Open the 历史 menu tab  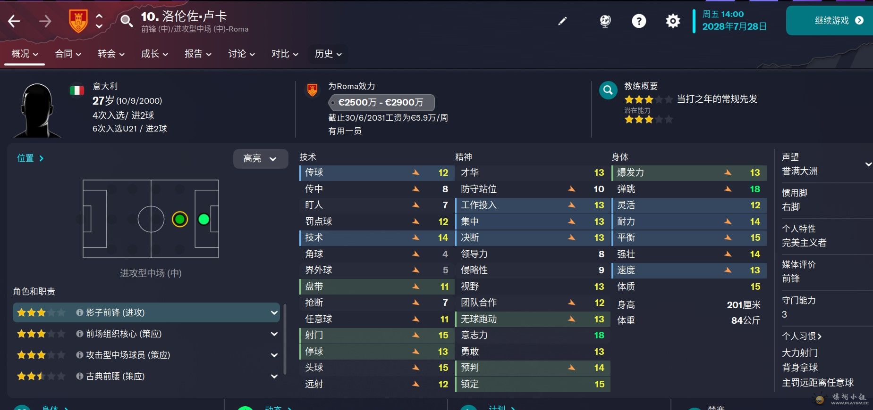pyautogui.click(x=328, y=54)
